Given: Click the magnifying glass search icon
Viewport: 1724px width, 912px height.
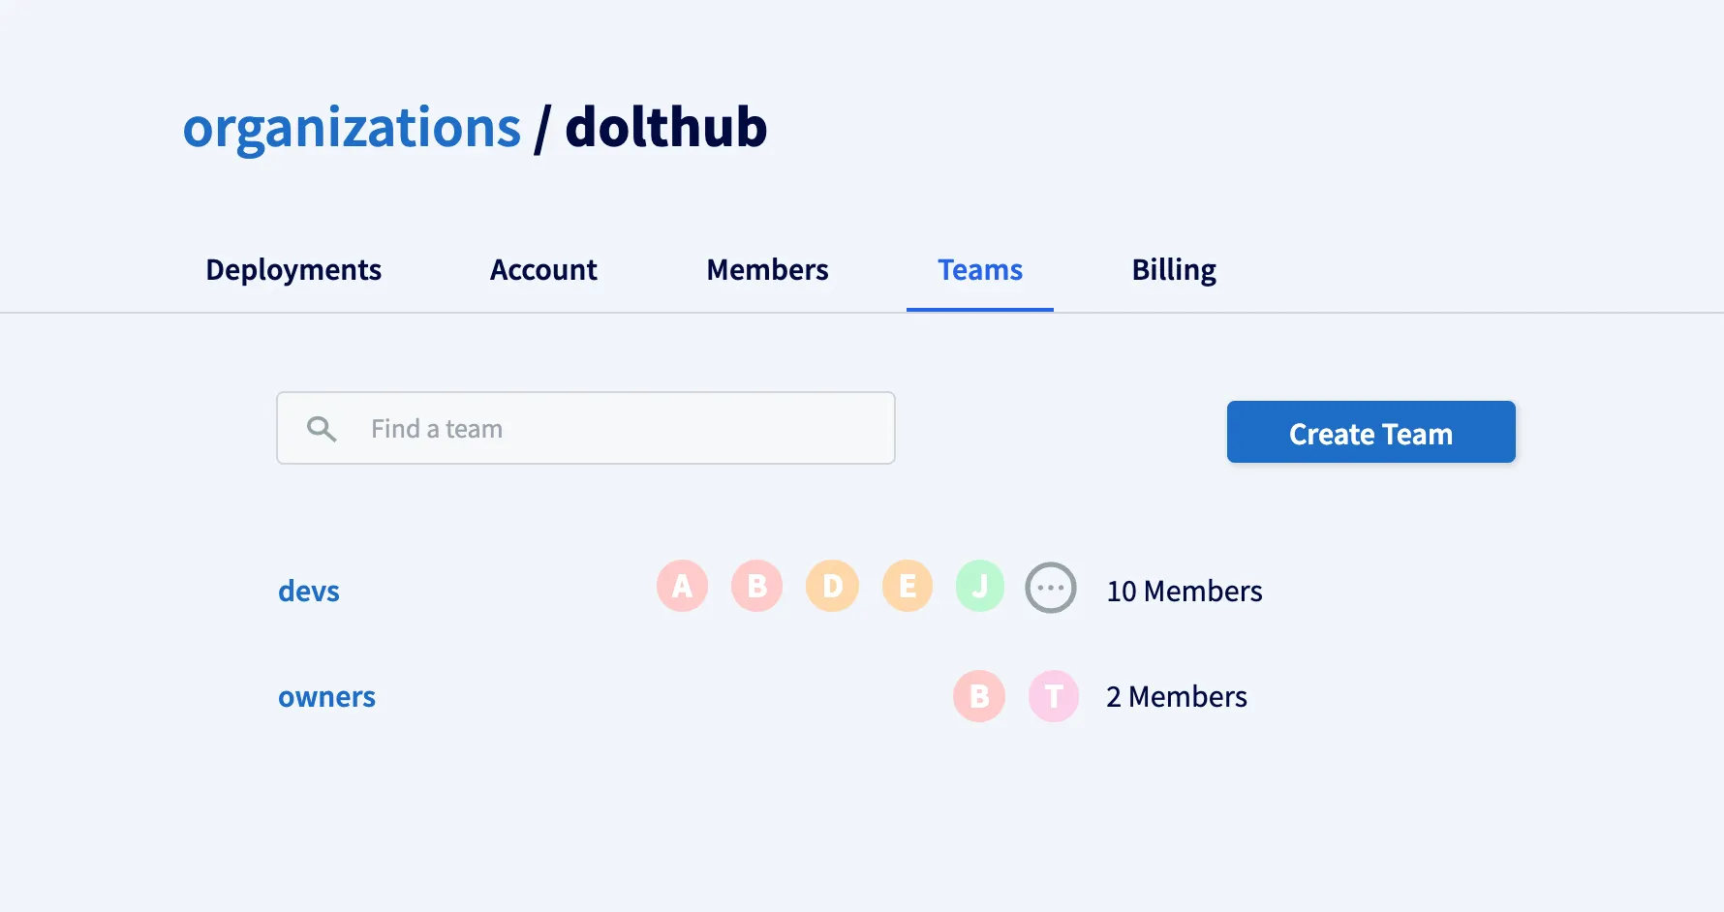Looking at the screenshot, I should coord(322,428).
